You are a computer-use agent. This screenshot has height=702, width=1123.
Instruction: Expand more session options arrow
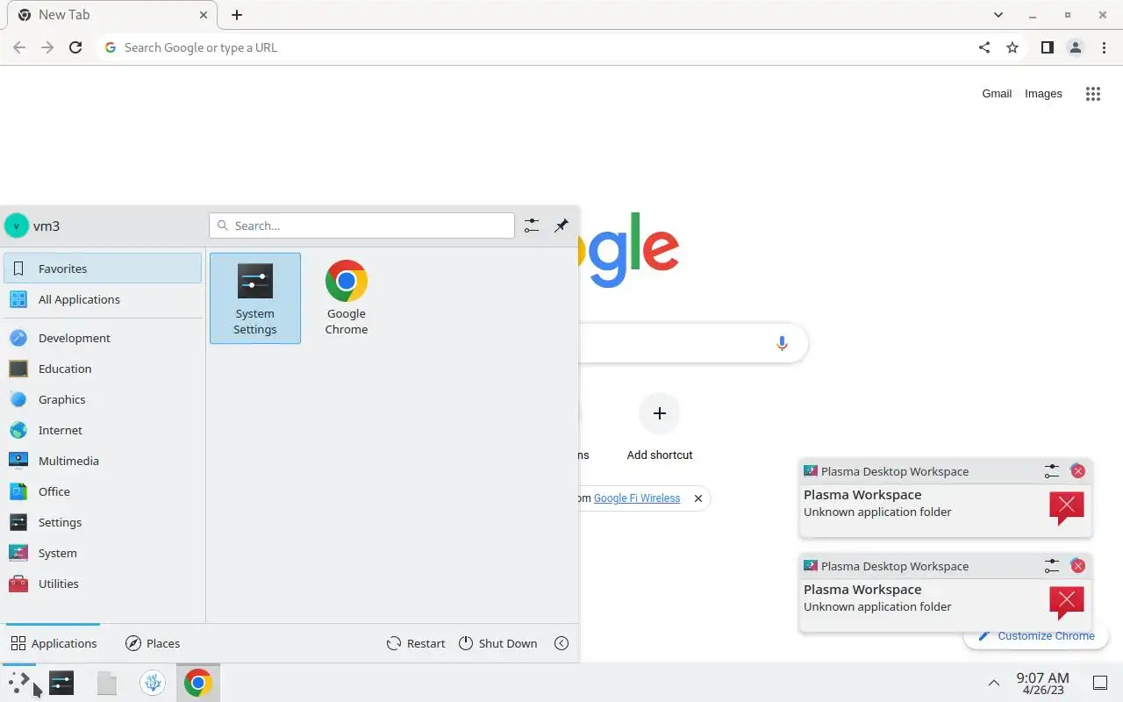click(561, 643)
